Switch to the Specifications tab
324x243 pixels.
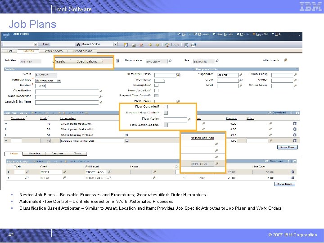83,51
